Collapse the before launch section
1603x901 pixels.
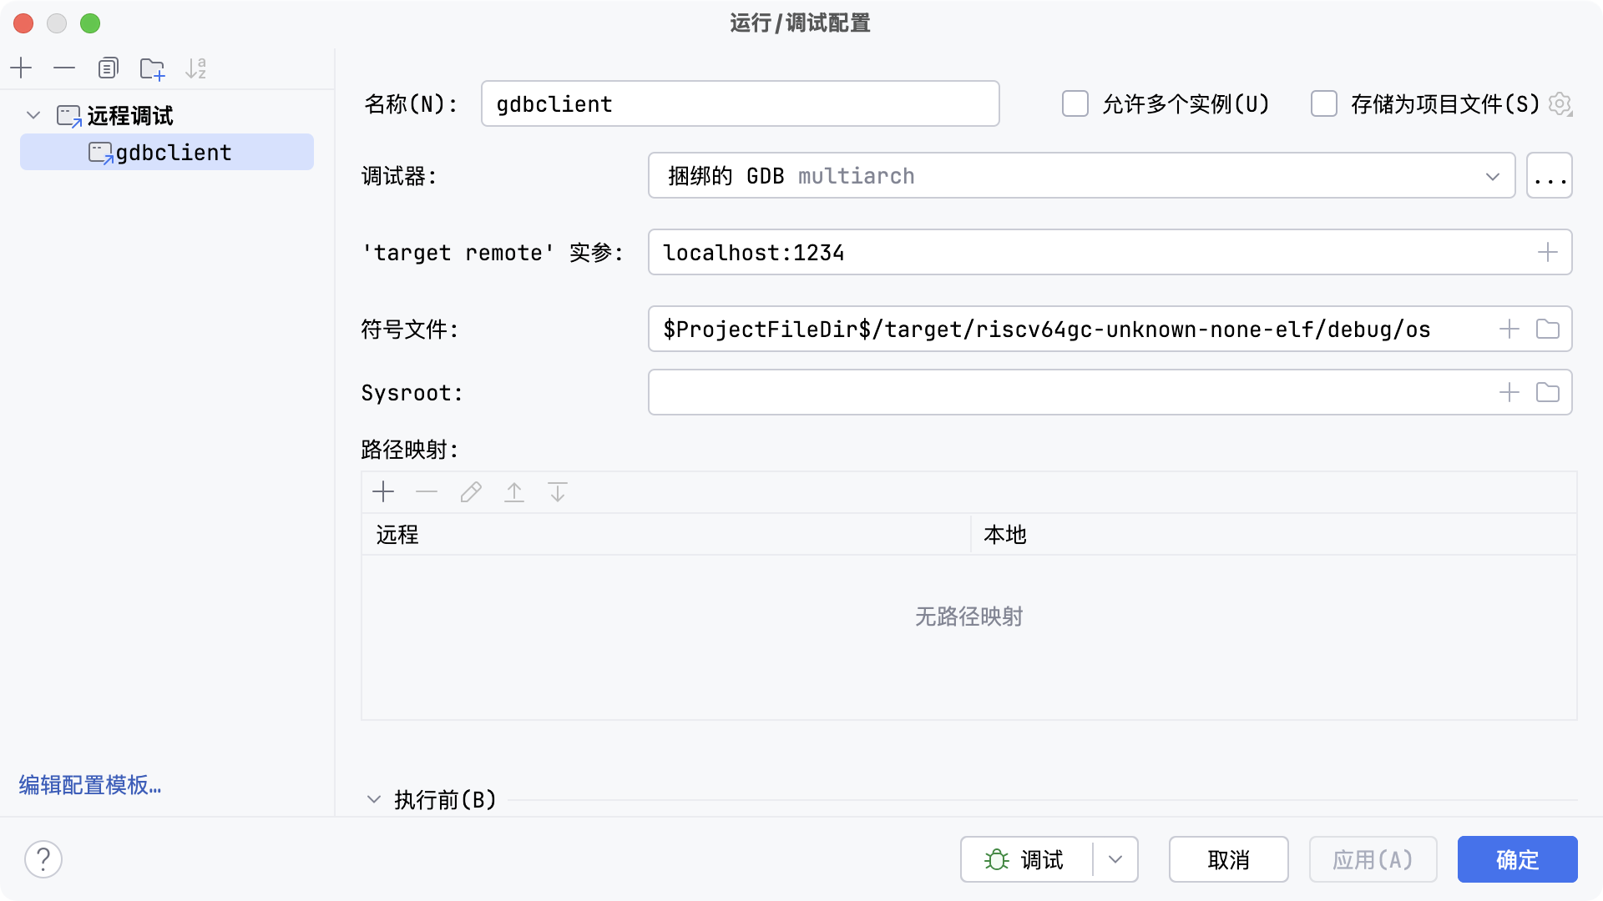373,799
